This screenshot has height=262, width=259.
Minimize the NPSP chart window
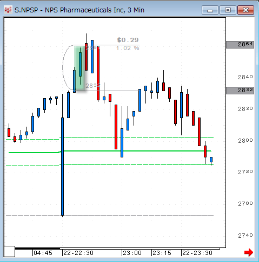pos(210,10)
